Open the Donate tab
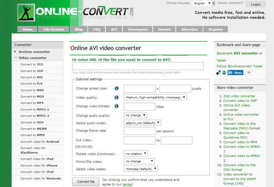Viewport: 274px width, 187px height. click(164, 29)
